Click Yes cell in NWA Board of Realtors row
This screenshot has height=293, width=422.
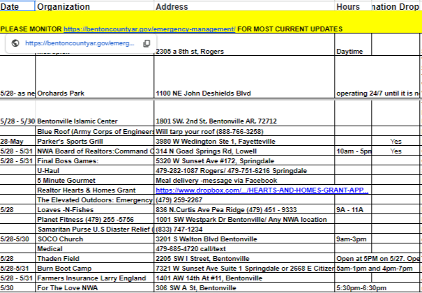(395, 151)
